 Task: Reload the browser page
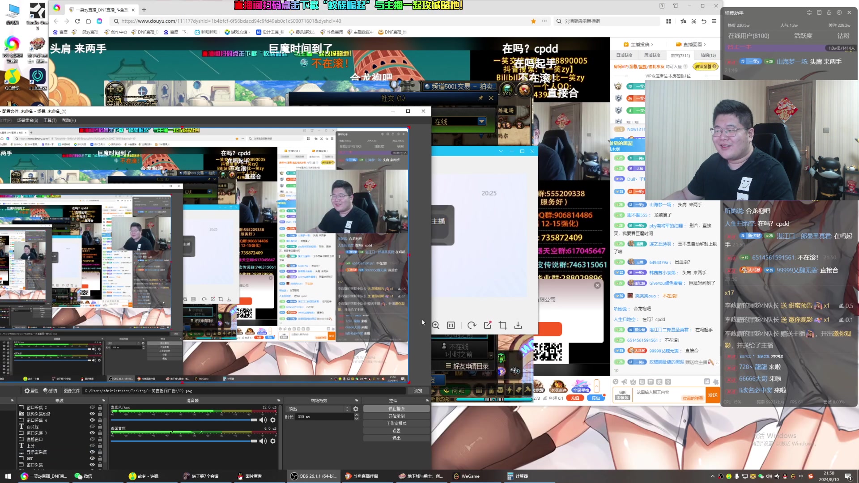coord(77,21)
